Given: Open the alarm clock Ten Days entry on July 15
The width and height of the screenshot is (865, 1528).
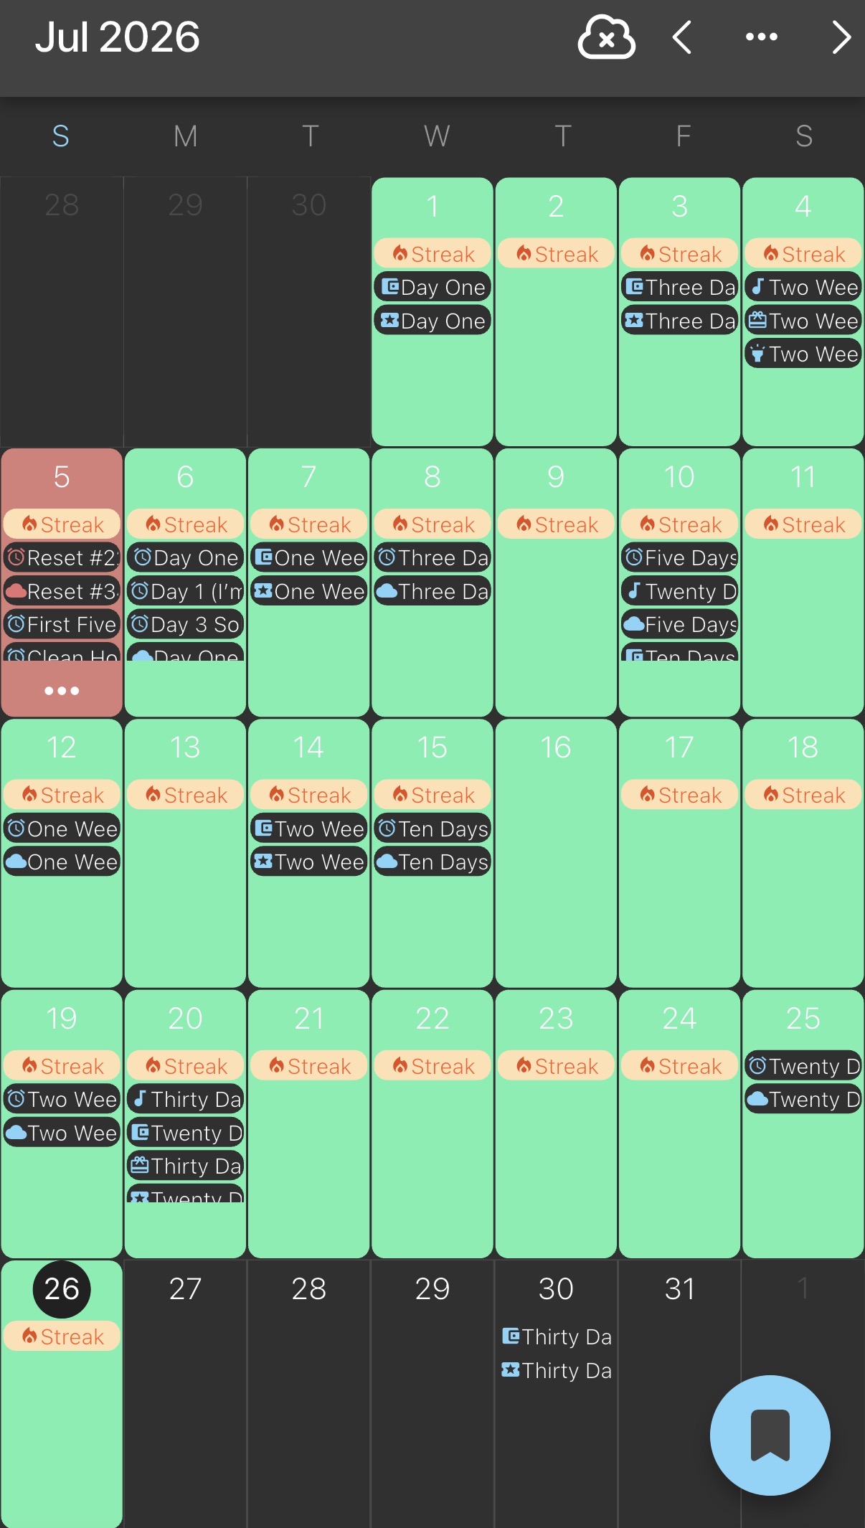Looking at the screenshot, I should [x=432, y=829].
